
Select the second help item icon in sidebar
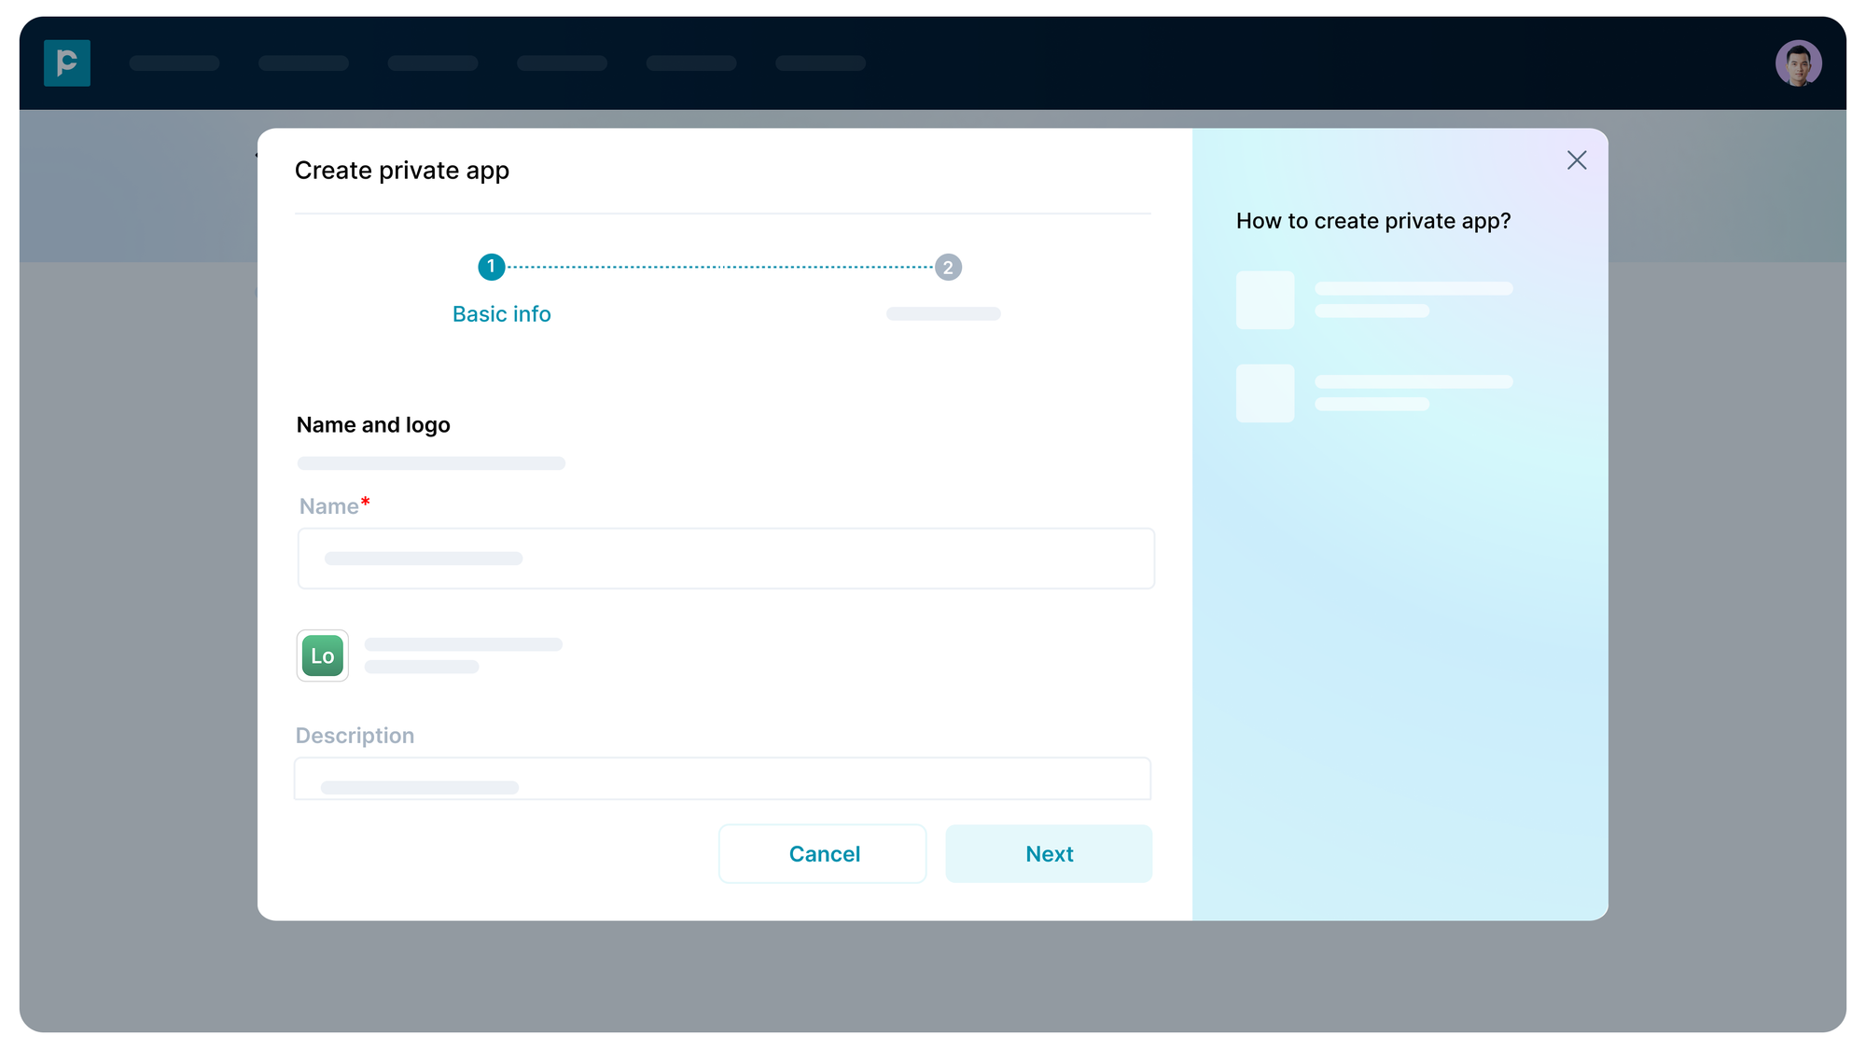click(1264, 393)
